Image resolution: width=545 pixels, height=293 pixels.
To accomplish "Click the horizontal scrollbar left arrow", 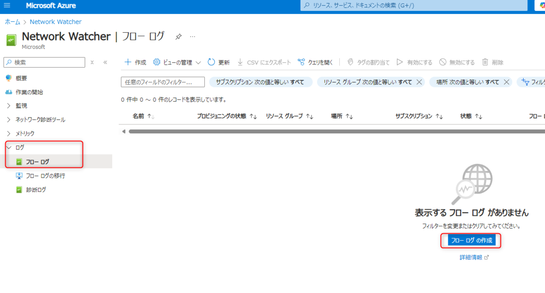I will (123, 131).
